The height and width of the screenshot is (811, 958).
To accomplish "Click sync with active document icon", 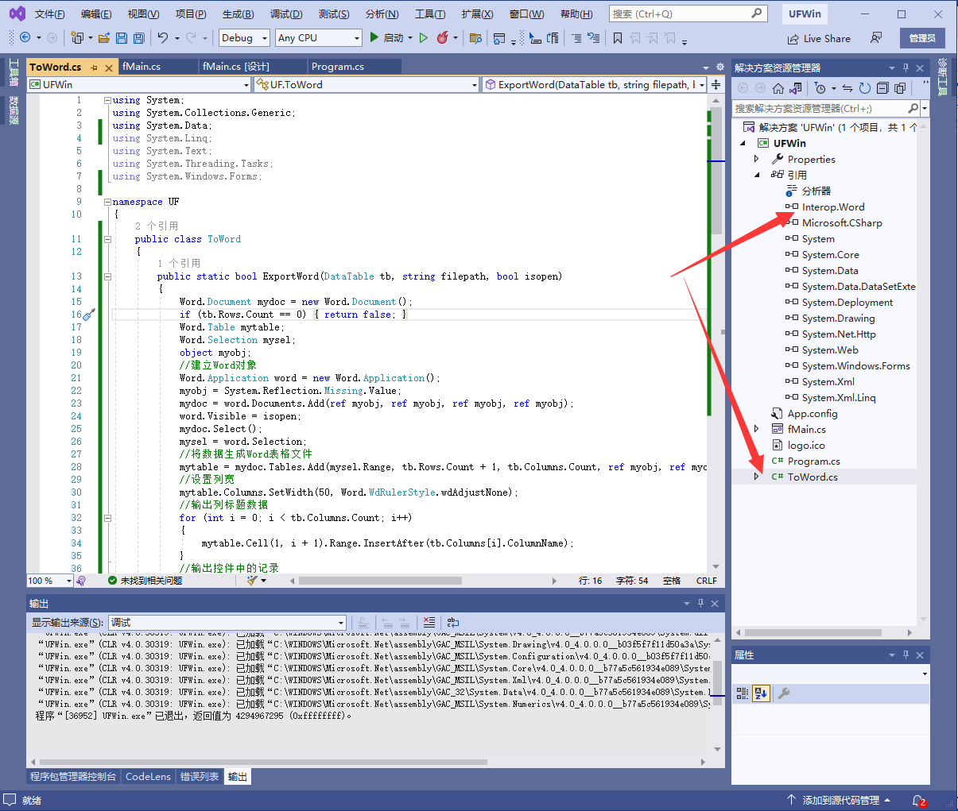I will click(x=847, y=88).
